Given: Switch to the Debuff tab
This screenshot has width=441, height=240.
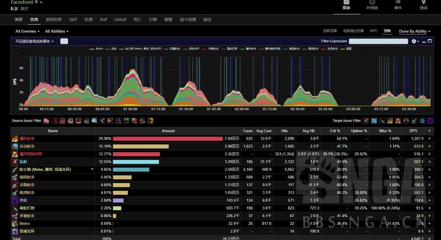Looking at the screenshot, I should (x=120, y=19).
